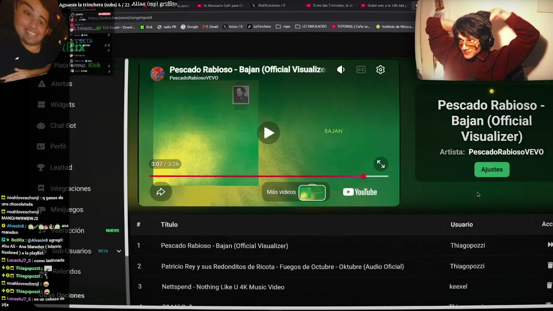Click the Widgets grid icon
553x311 pixels.
click(41, 105)
